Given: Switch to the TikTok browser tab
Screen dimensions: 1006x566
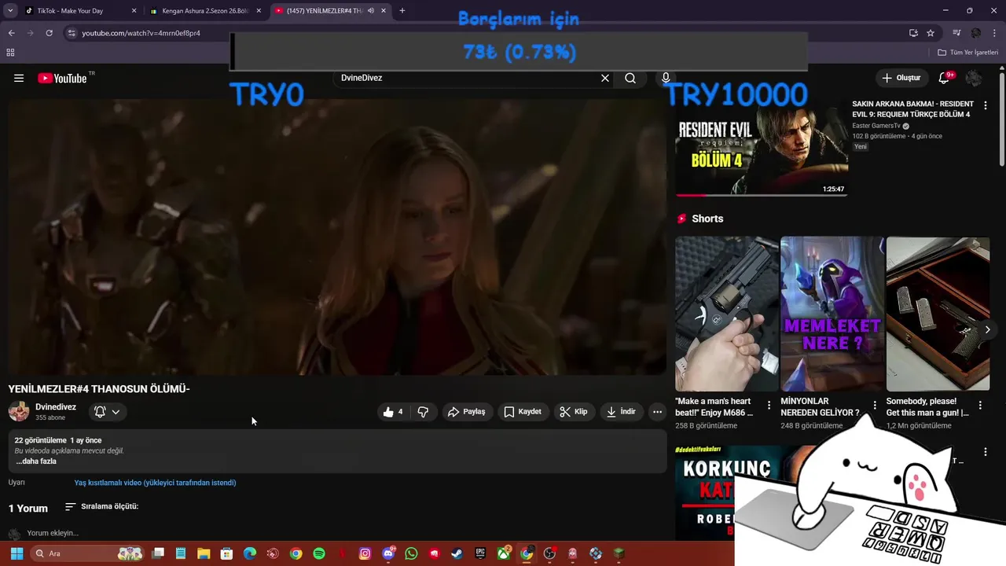Looking at the screenshot, I should 78,11.
